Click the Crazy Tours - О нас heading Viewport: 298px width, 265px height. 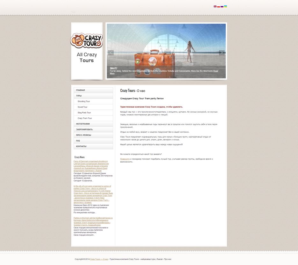[133, 91]
